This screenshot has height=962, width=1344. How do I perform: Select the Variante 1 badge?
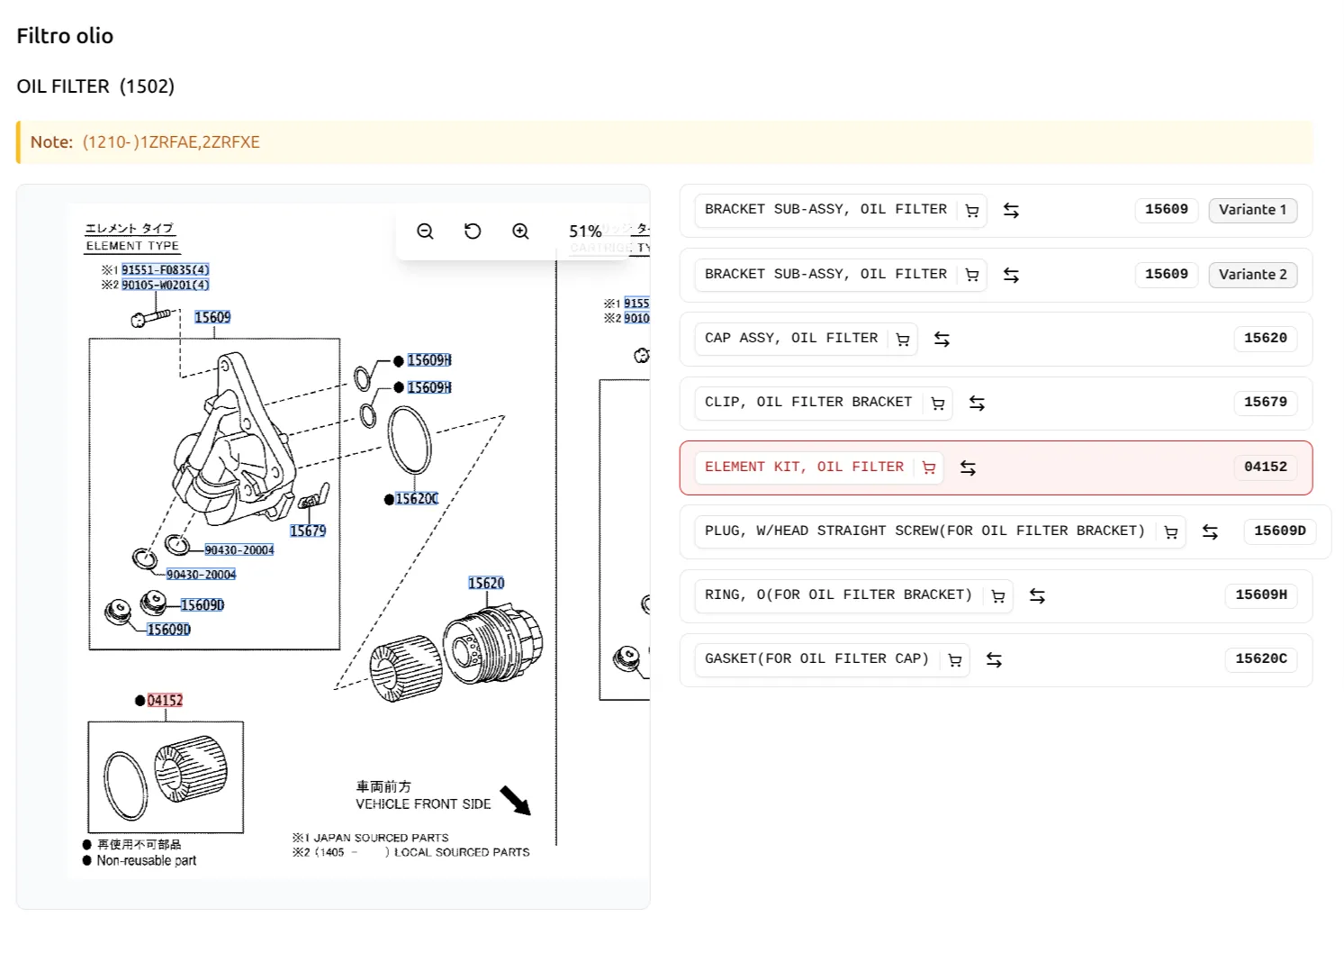[x=1252, y=210]
